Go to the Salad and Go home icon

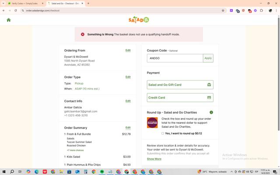(9, 20)
